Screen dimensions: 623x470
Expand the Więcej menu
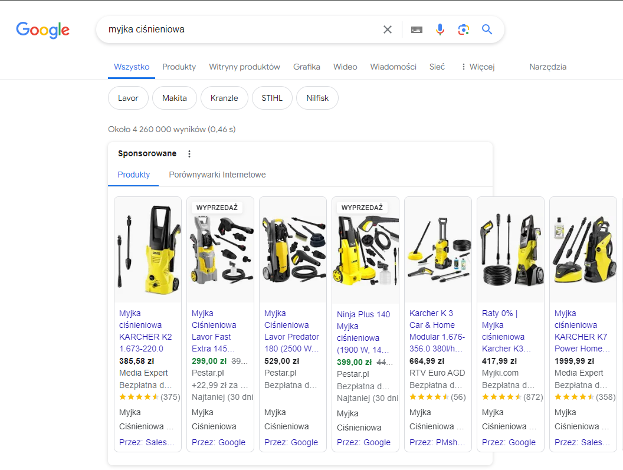coord(478,67)
